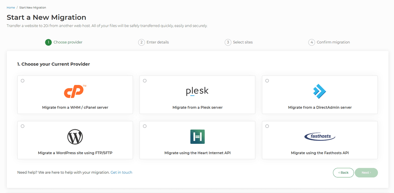Click 'Migrate using the Heart Internet API' text
This screenshot has height=193, width=394.
point(197,153)
